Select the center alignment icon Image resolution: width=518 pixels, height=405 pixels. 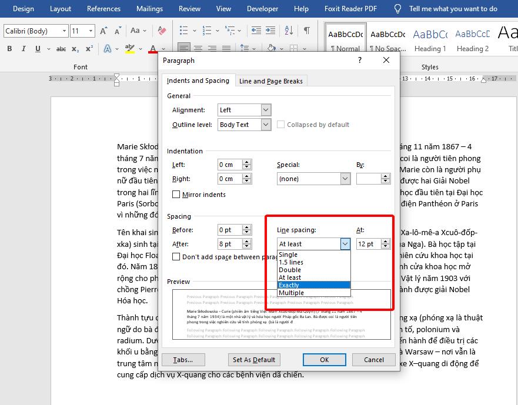click(x=198, y=49)
